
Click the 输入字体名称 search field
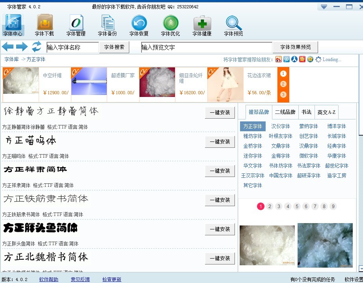point(73,47)
